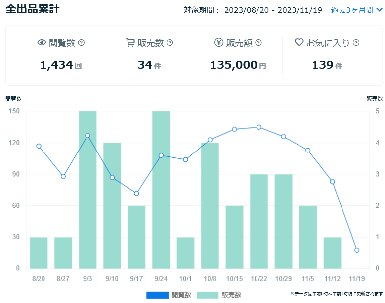Screen dimensions: 385x303
Task: Click the 10/22 line data point
Action: coord(259,127)
